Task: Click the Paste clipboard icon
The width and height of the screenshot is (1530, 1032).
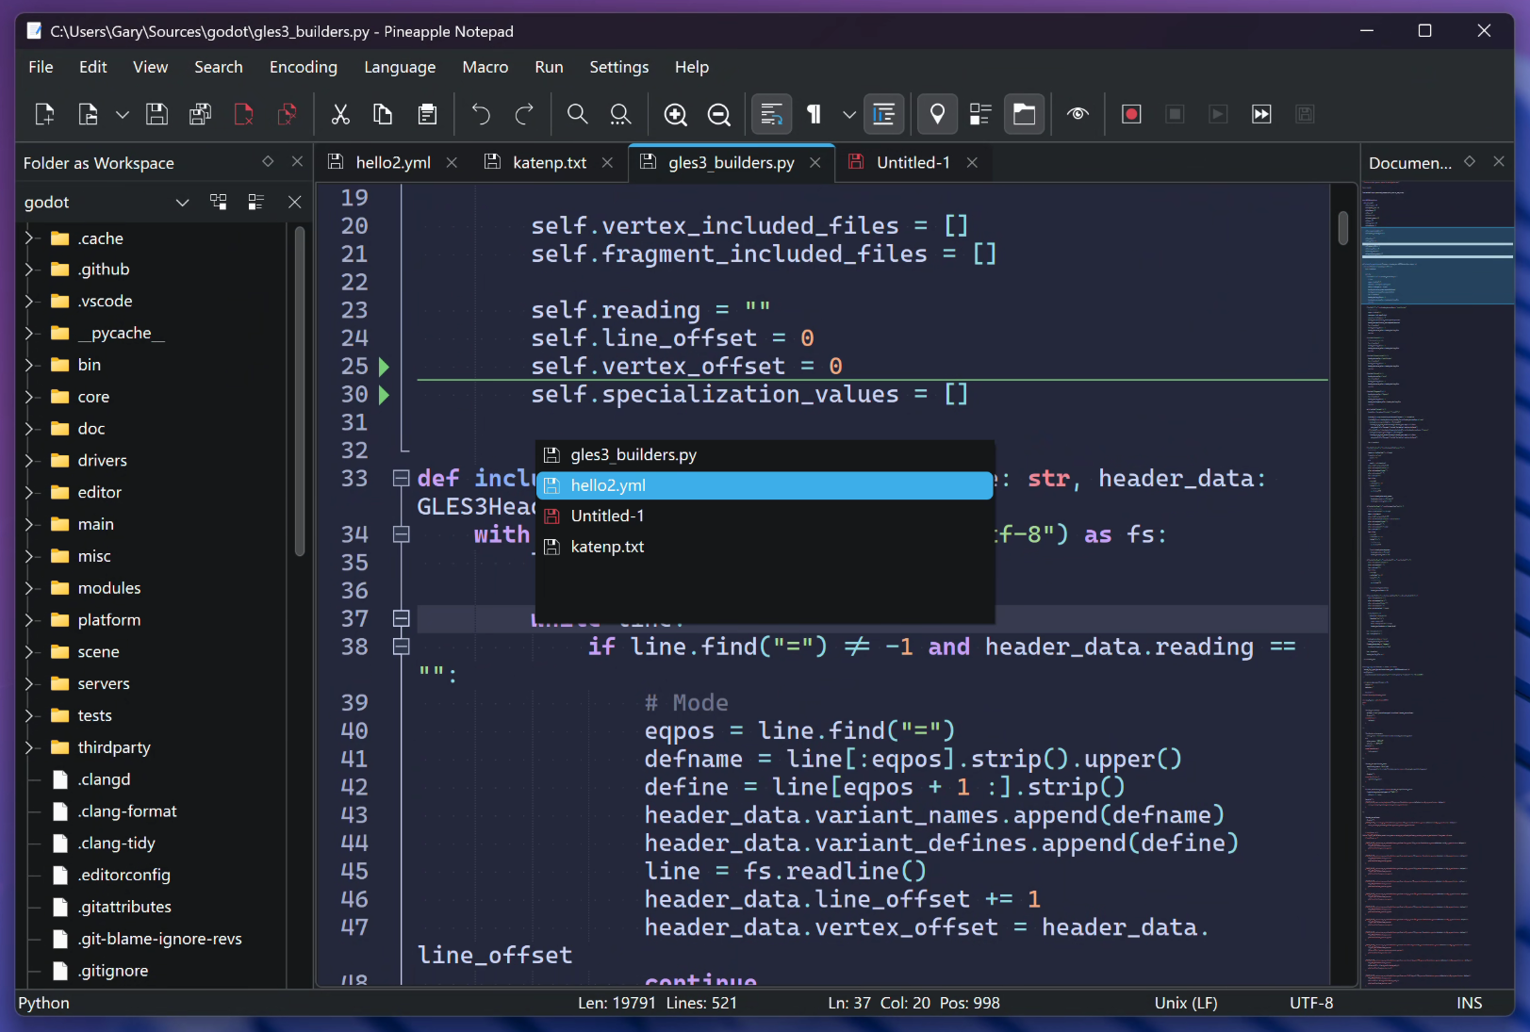Action: [x=427, y=114]
